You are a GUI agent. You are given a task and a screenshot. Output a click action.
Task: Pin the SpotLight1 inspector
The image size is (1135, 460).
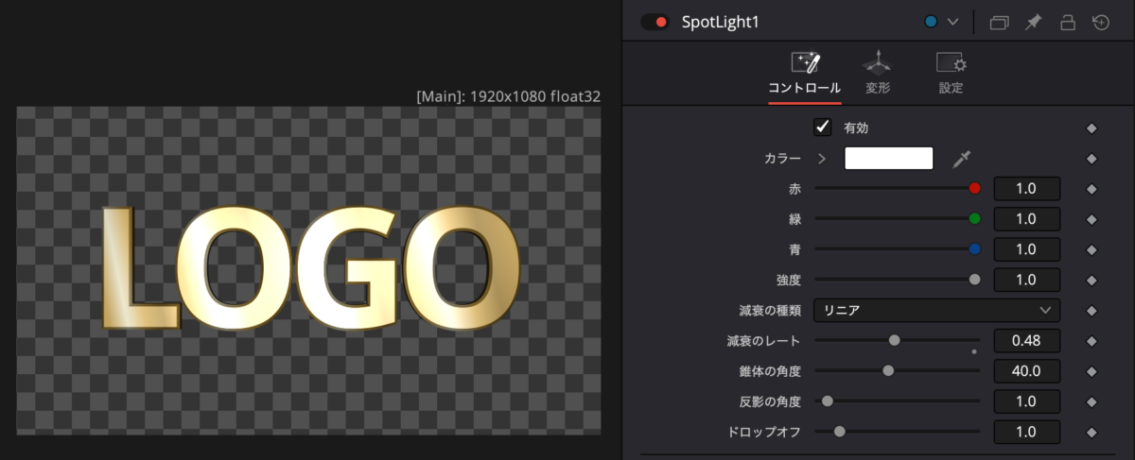pos(1033,22)
